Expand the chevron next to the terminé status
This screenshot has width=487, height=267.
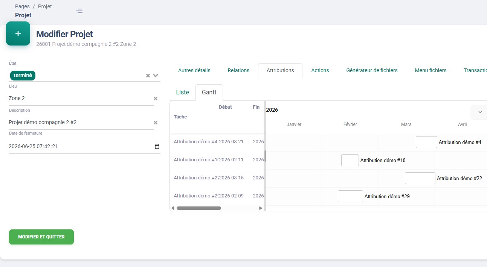pos(155,75)
